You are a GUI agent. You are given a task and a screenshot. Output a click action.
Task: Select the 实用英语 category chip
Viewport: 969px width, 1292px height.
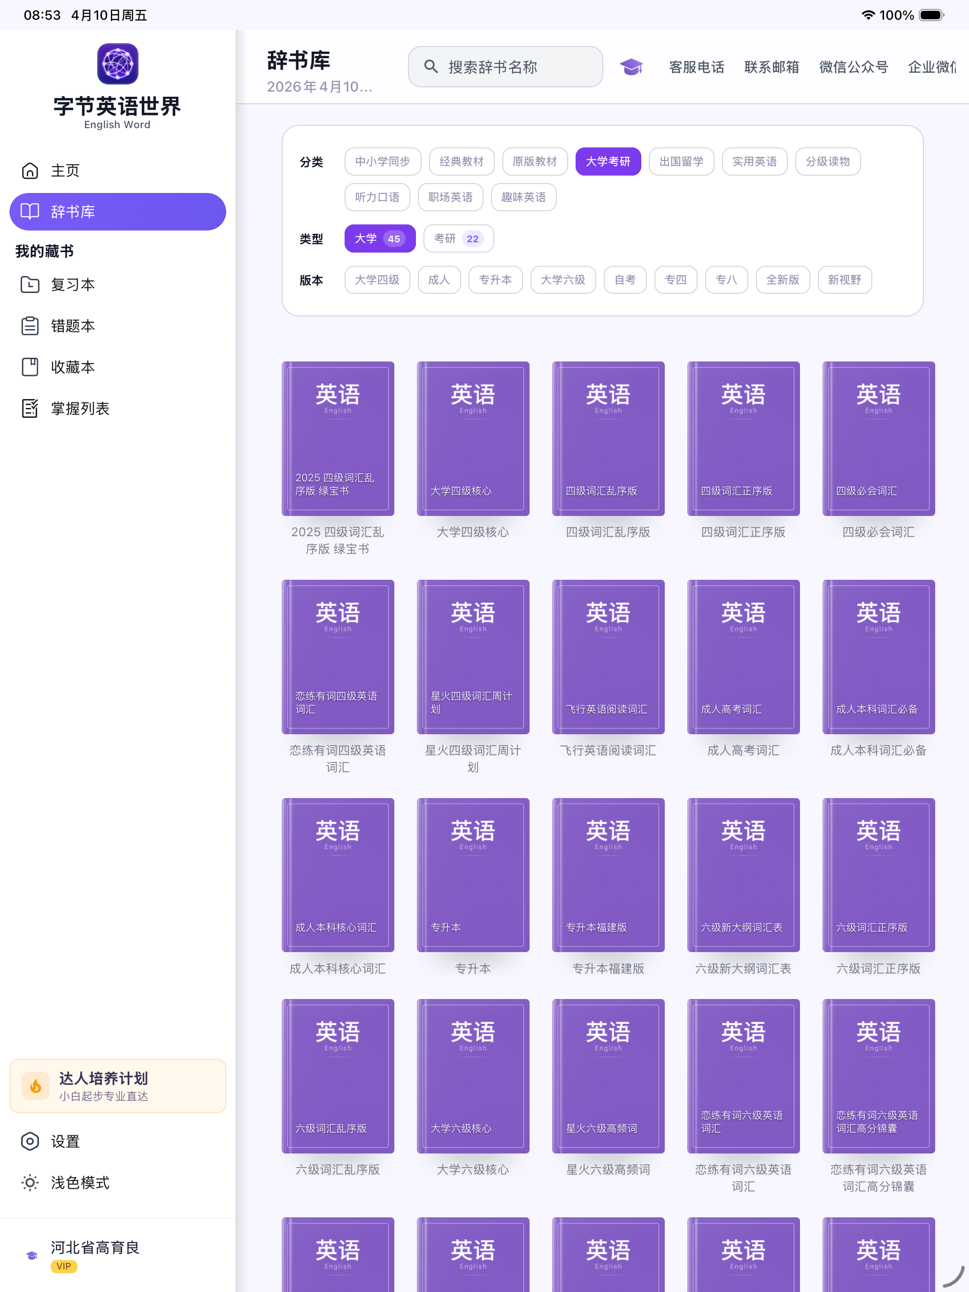(x=754, y=161)
